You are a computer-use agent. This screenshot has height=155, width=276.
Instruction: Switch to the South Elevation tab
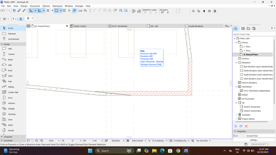click(196, 26)
